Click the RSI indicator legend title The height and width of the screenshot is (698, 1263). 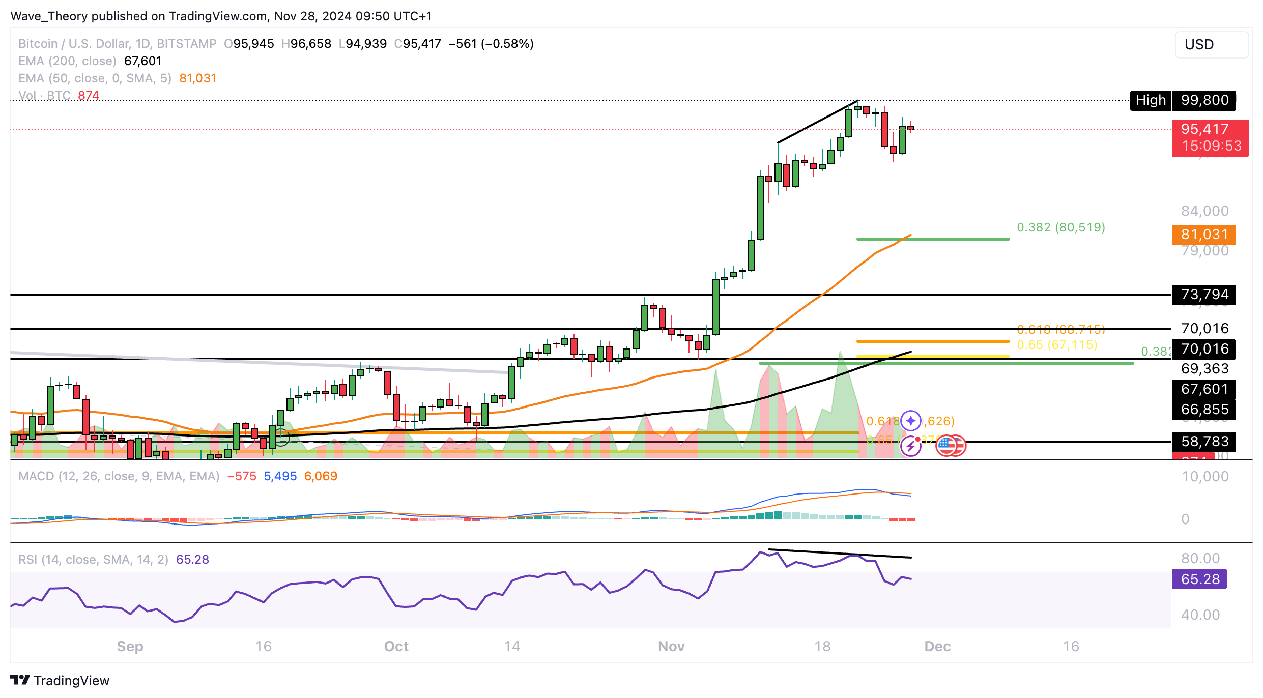[x=93, y=560]
